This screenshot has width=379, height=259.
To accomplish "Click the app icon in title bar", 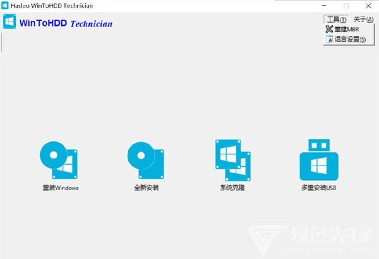I will [x=5, y=6].
